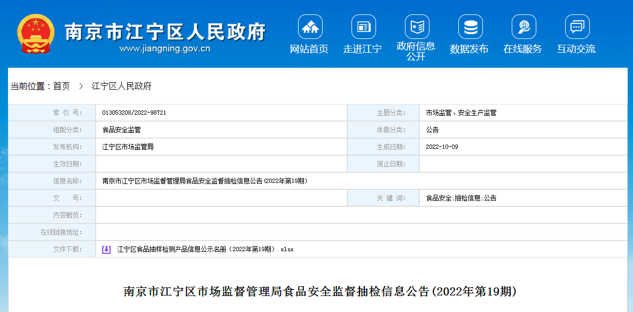
Task: Click the 文件下载 label cell
Action: tap(52, 249)
